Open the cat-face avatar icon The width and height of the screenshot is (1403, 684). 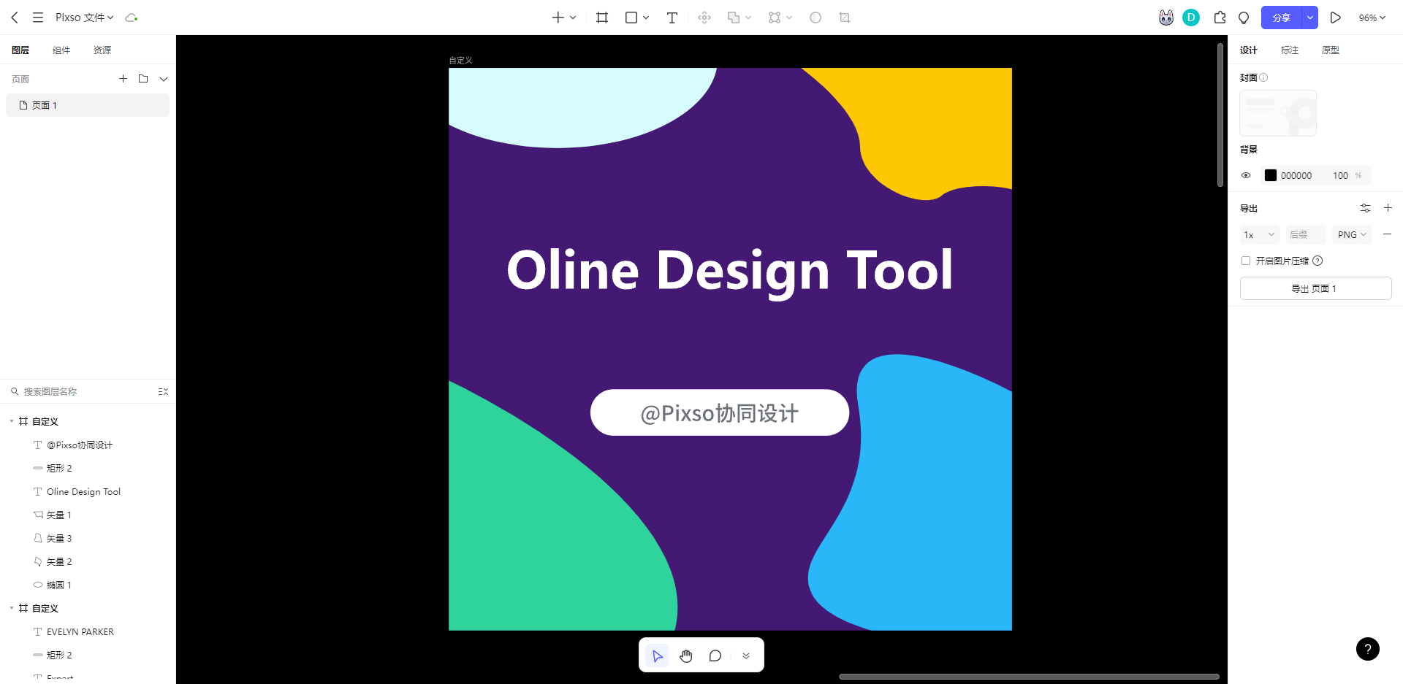(1166, 18)
